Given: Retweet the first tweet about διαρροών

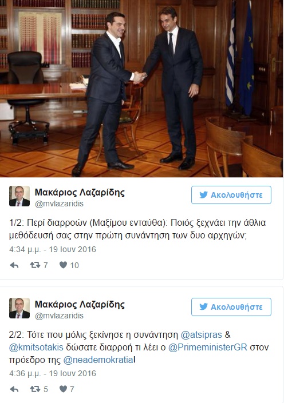Looking at the screenshot, I should point(35,265).
